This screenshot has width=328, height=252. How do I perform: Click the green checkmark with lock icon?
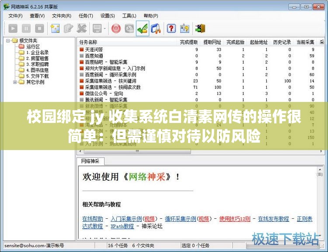[143, 28]
